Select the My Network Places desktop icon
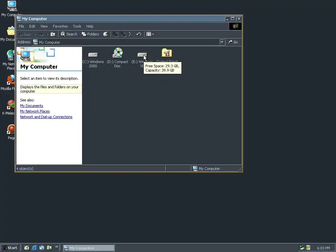Screen dimensions: 336x252 pos(9,60)
